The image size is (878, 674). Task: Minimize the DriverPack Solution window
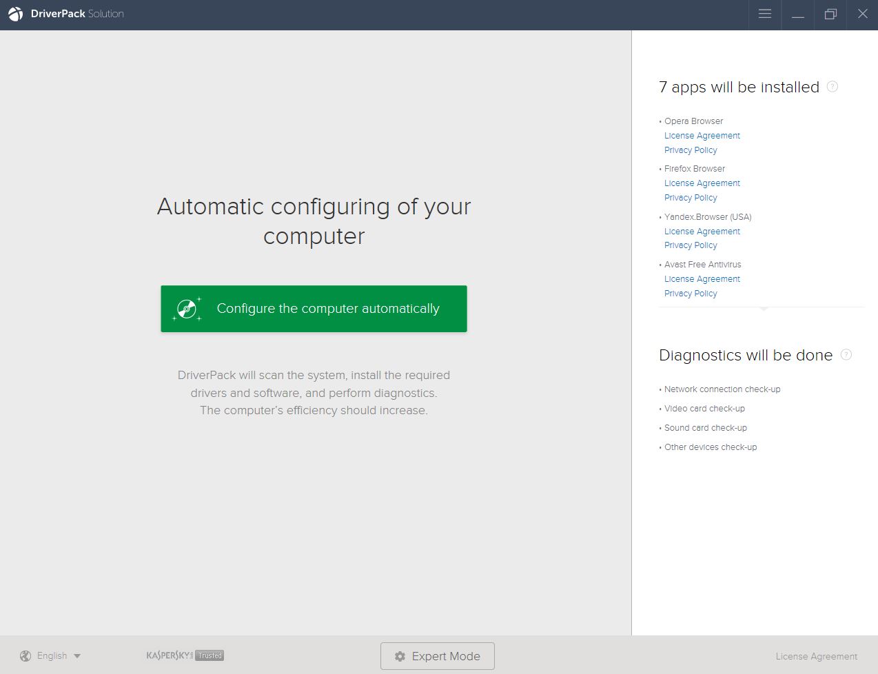(x=797, y=14)
